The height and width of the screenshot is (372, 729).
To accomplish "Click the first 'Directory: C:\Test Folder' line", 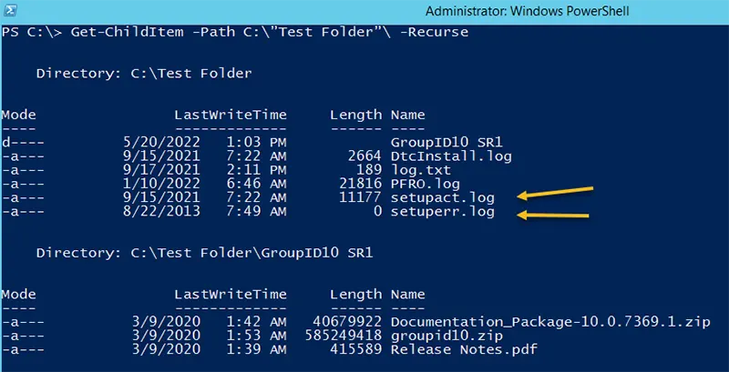I will point(144,74).
